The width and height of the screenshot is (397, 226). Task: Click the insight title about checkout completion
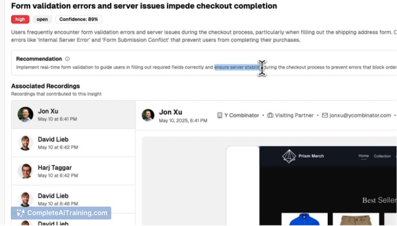[x=144, y=6]
